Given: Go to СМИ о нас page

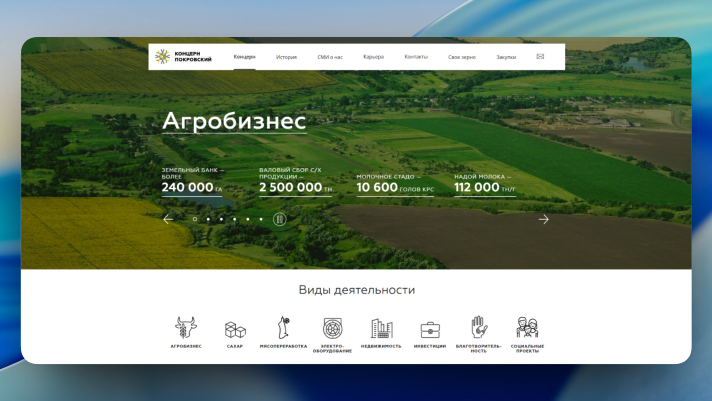Looking at the screenshot, I should [x=330, y=57].
